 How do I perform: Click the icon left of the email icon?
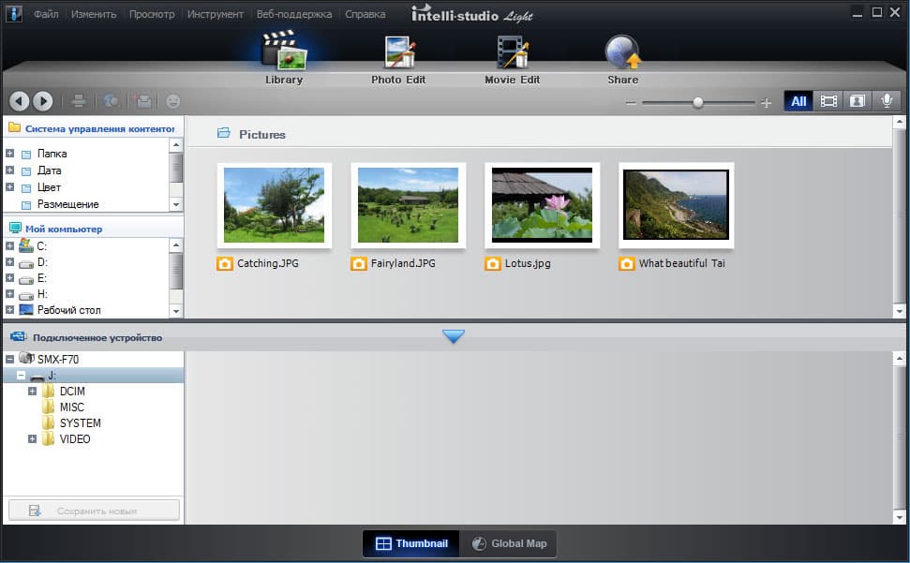(x=111, y=101)
